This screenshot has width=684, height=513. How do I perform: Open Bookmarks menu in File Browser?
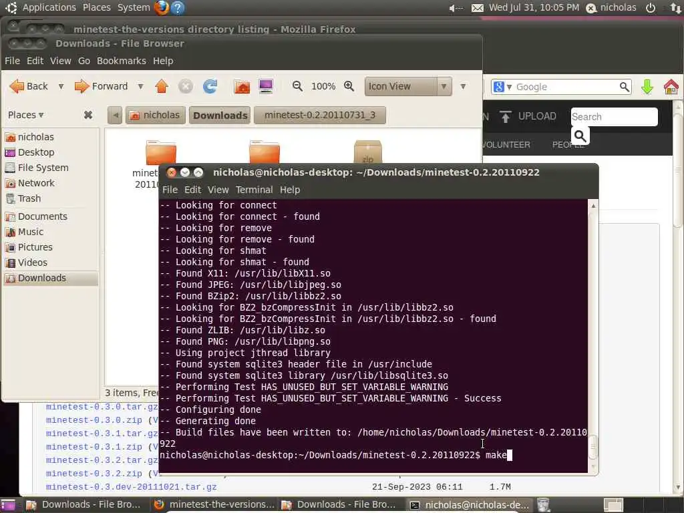click(x=122, y=61)
